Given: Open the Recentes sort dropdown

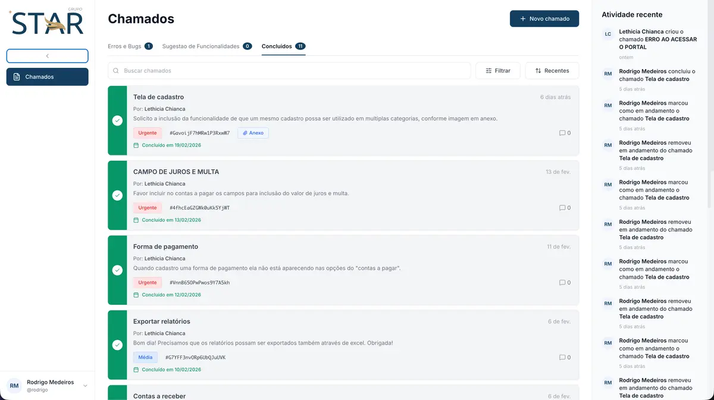Looking at the screenshot, I should coord(552,71).
